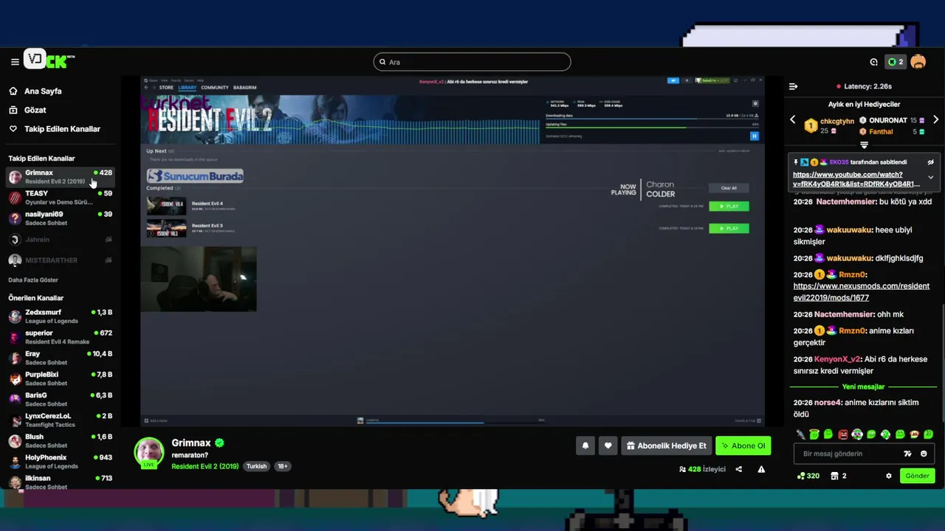Insert the headphones purple-glasses emote
The image size is (945, 531).
[857, 434]
